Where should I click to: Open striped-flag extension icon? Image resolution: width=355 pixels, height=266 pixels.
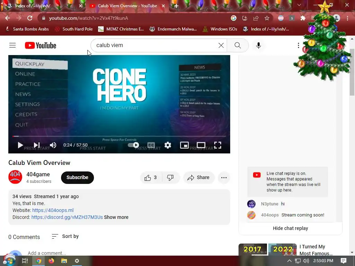281,18
